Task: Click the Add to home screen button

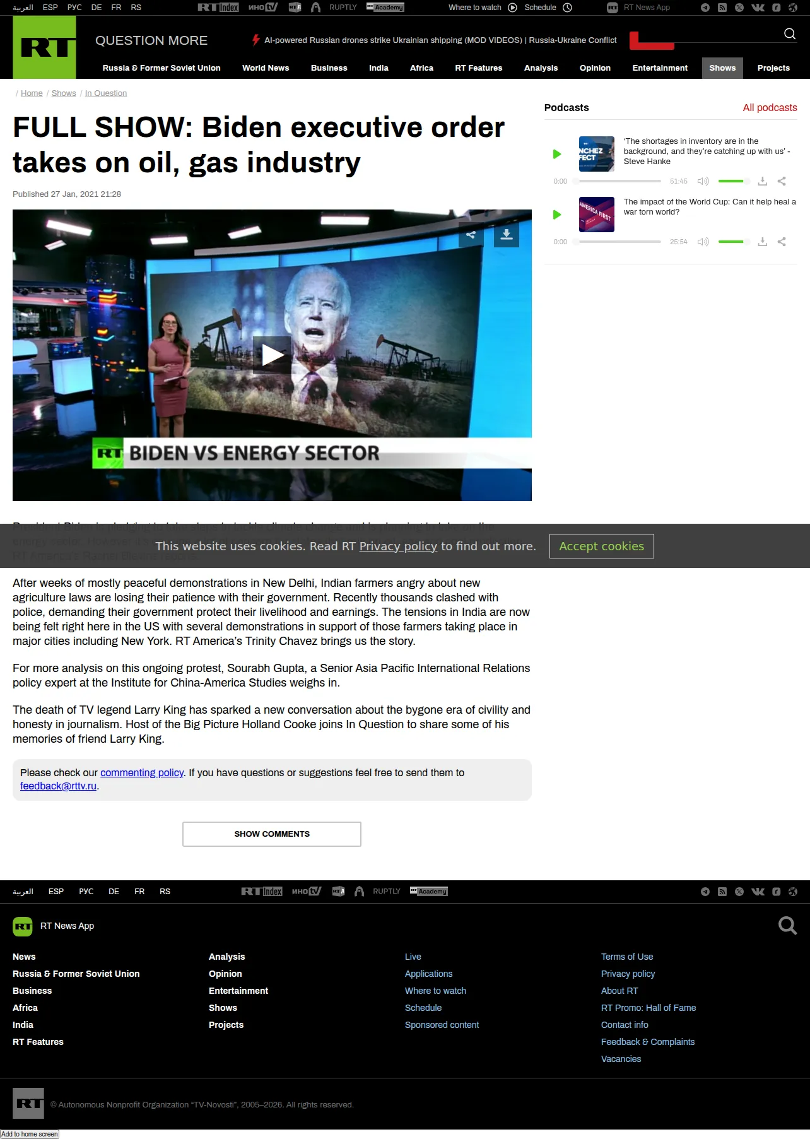Action: (x=30, y=1134)
